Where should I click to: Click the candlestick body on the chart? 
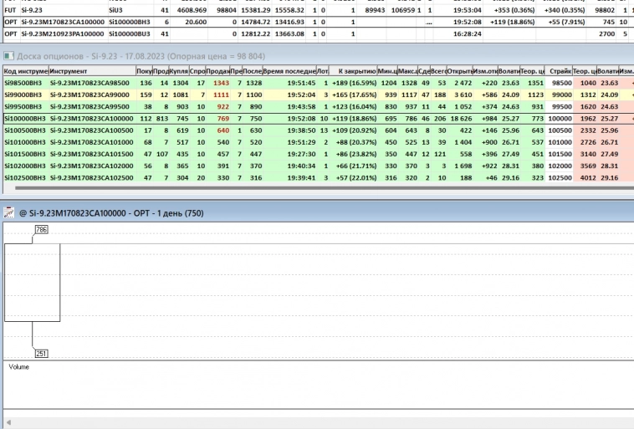click(33, 282)
